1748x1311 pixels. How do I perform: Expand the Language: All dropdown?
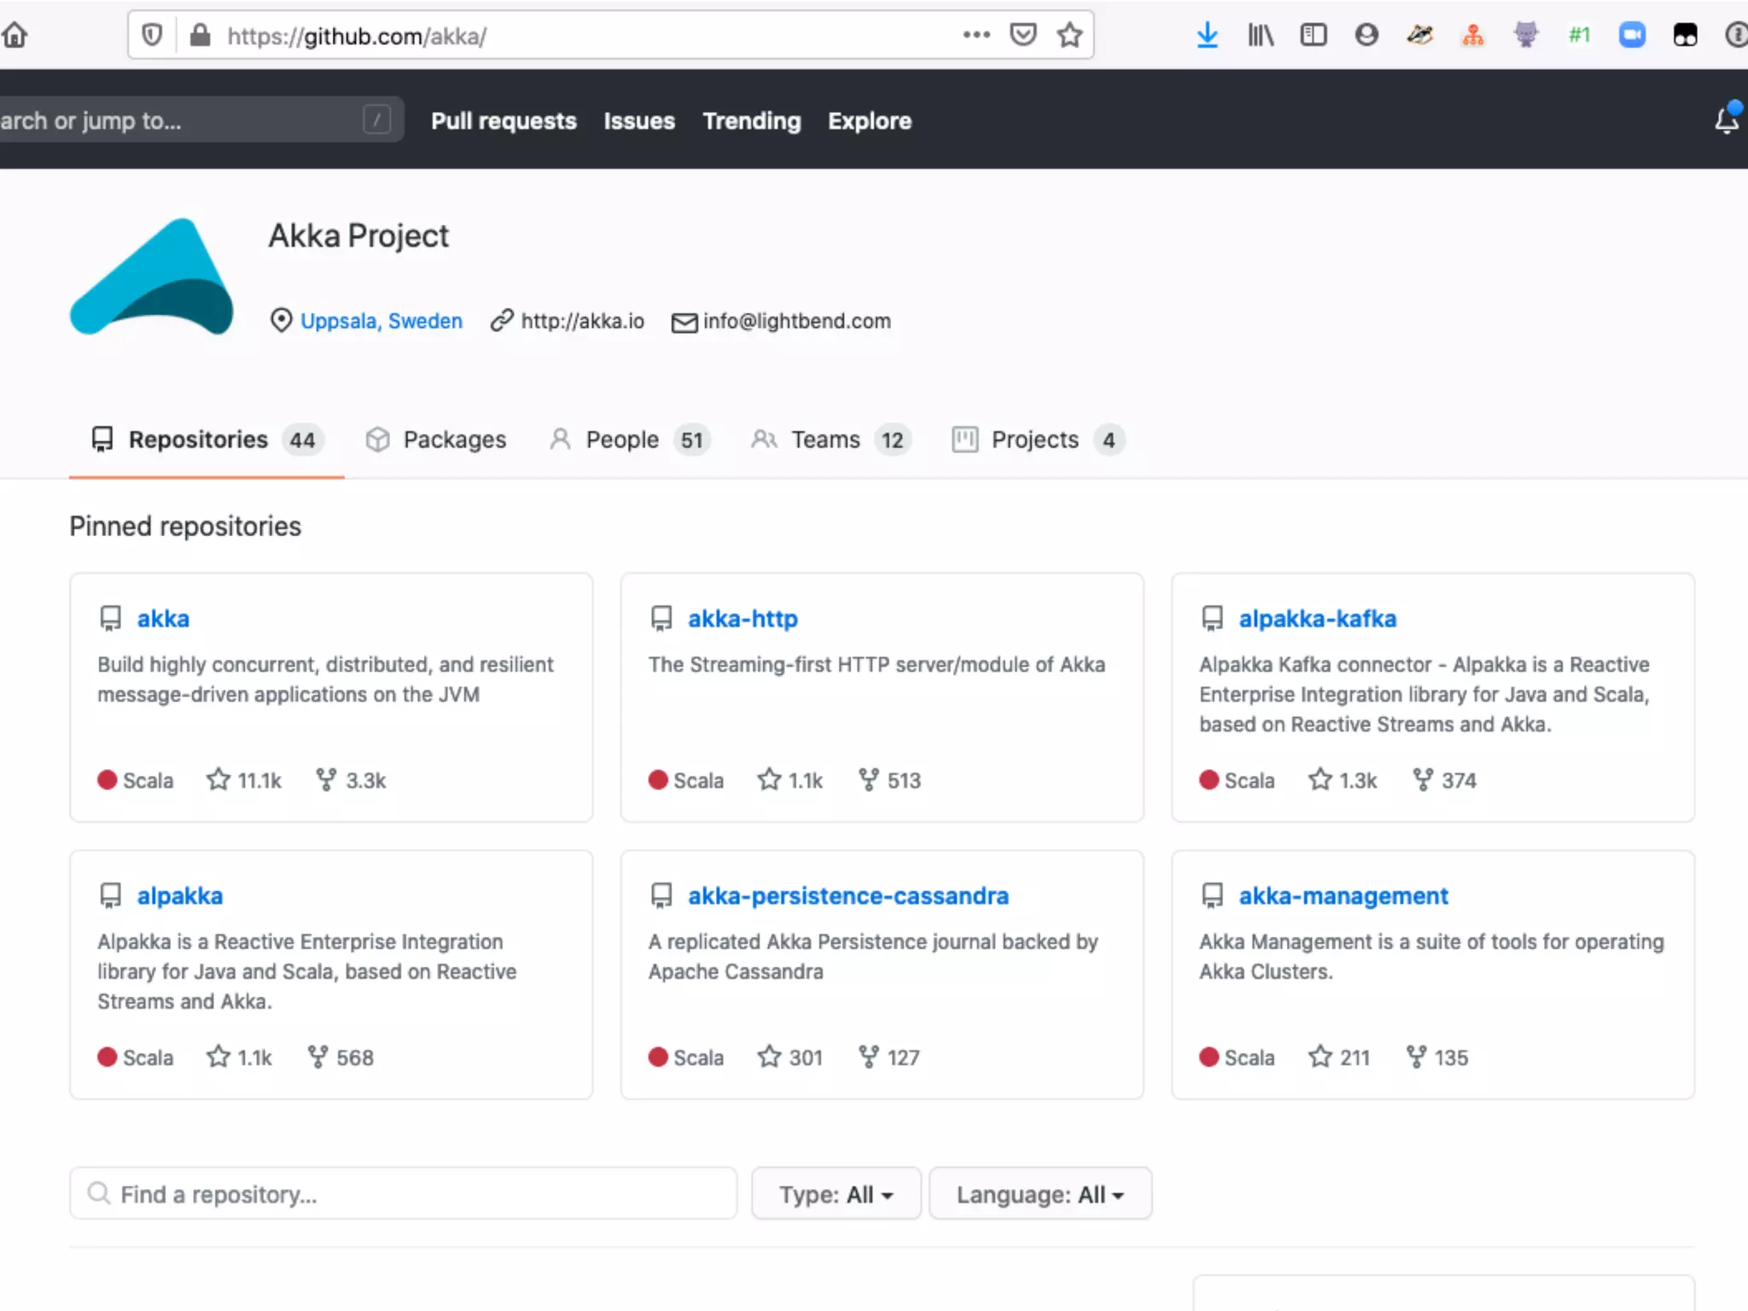(1040, 1194)
